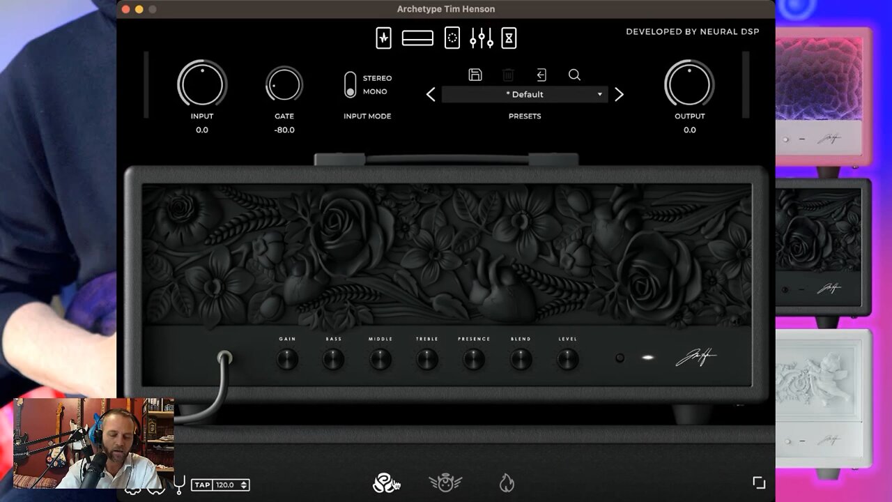Select the Input value 0.0
The image size is (892, 502).
(x=202, y=130)
